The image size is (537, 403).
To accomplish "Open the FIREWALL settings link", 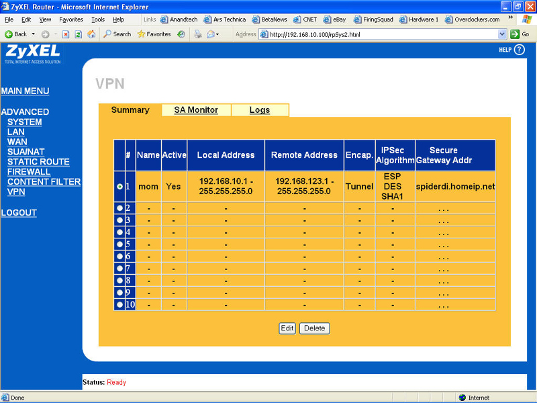I will click(x=29, y=172).
